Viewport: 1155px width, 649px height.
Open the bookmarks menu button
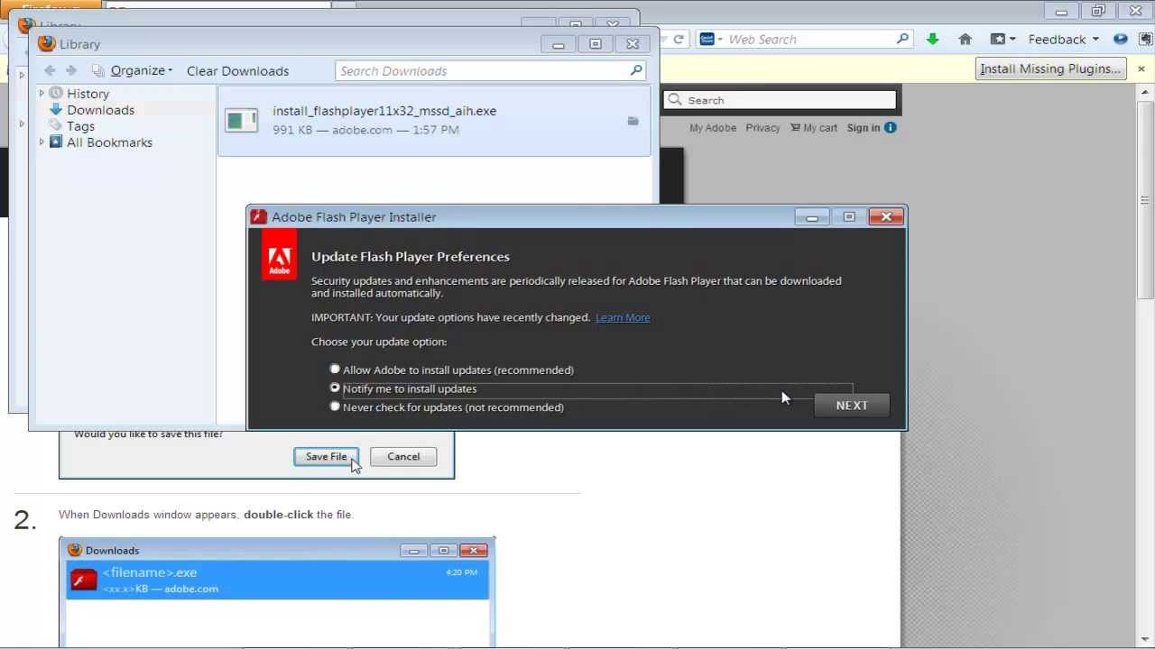(1003, 39)
